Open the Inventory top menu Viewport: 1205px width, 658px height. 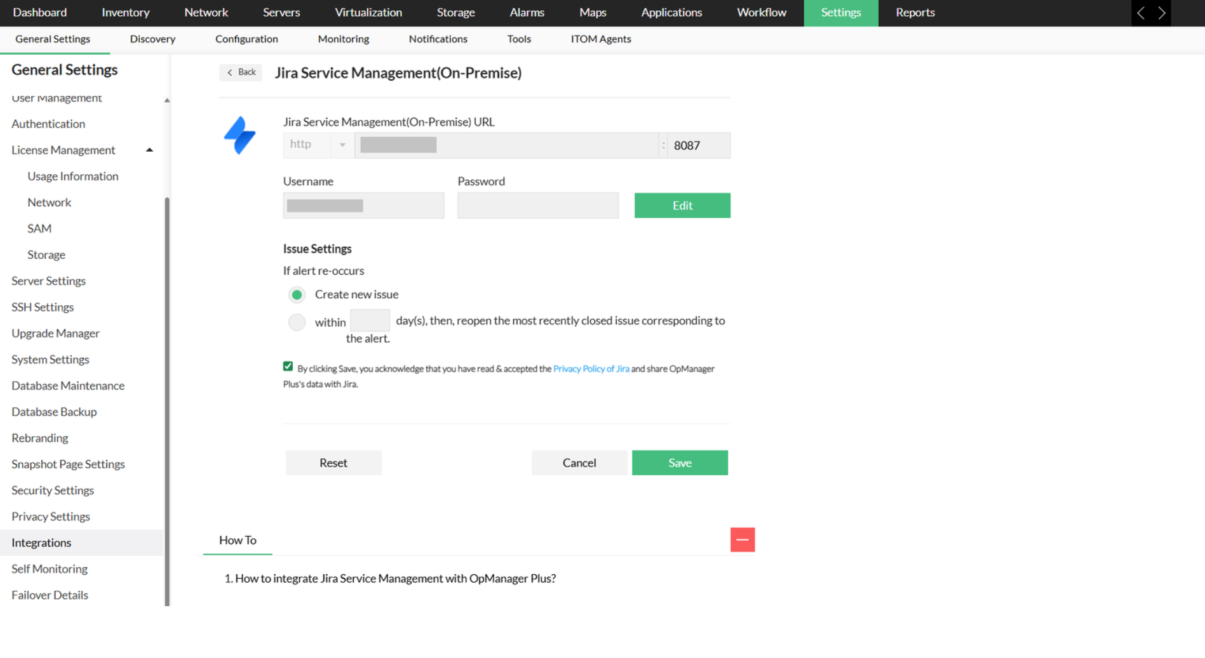[126, 13]
